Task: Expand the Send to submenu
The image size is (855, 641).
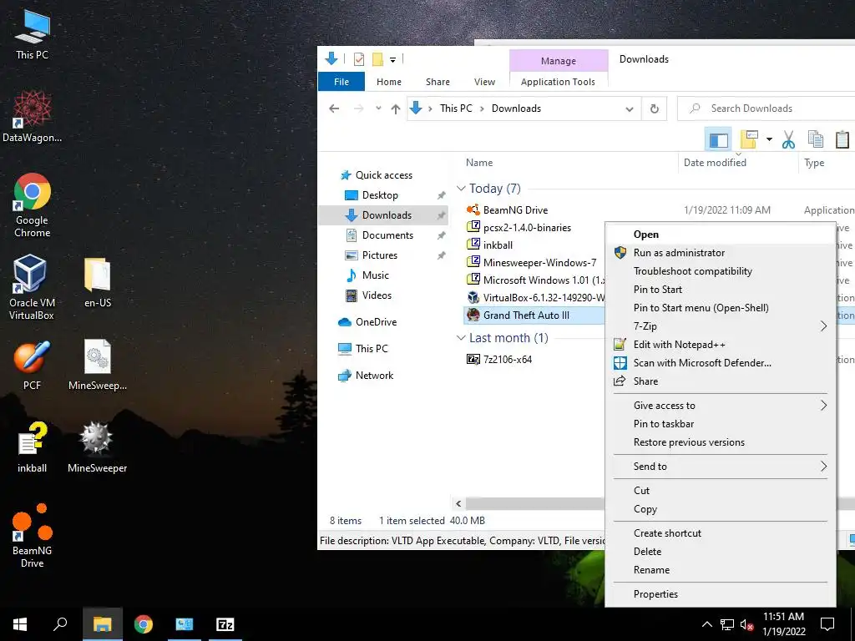Action: click(x=720, y=467)
